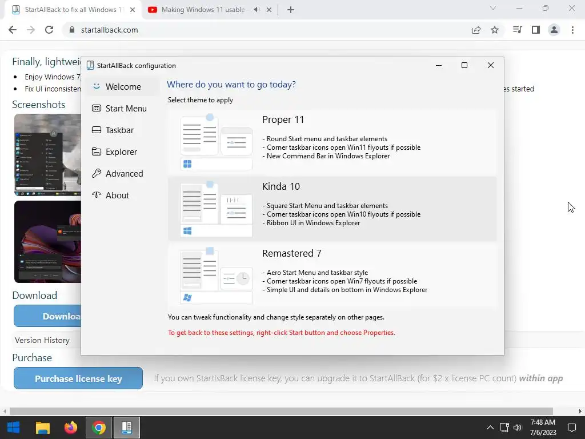Viewport: 585px width, 439px height.
Task: Close the StartAllBack configuration window
Action: tap(491, 65)
